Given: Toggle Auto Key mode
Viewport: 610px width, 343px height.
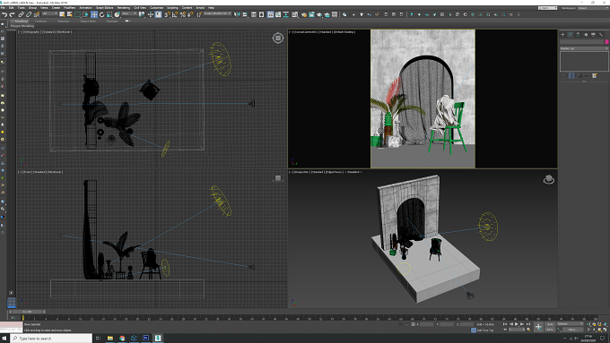Looking at the screenshot, I should 550,324.
